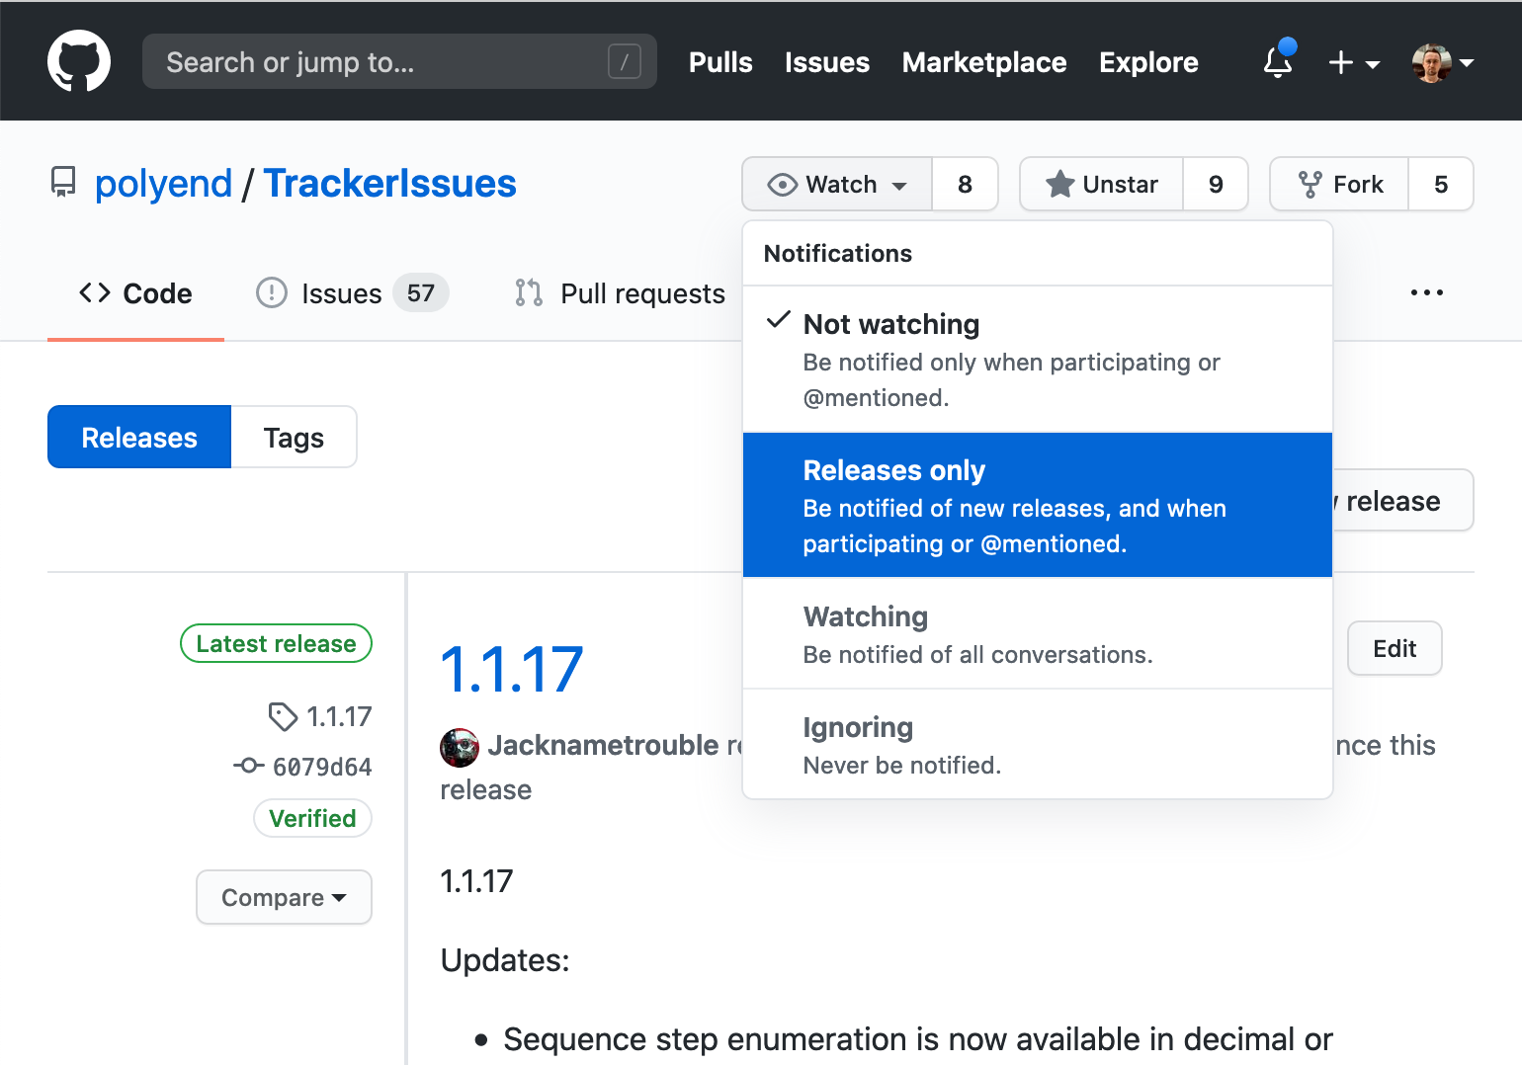Open the ellipsis overflow menu
This screenshot has height=1065, width=1522.
(x=1427, y=291)
